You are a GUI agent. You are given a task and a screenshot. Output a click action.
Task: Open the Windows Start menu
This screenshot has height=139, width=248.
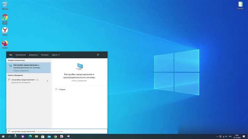(3, 136)
